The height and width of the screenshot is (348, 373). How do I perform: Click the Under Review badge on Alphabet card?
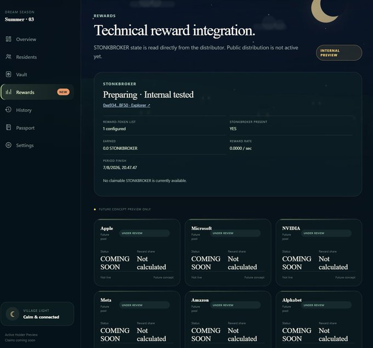[x=326, y=305]
